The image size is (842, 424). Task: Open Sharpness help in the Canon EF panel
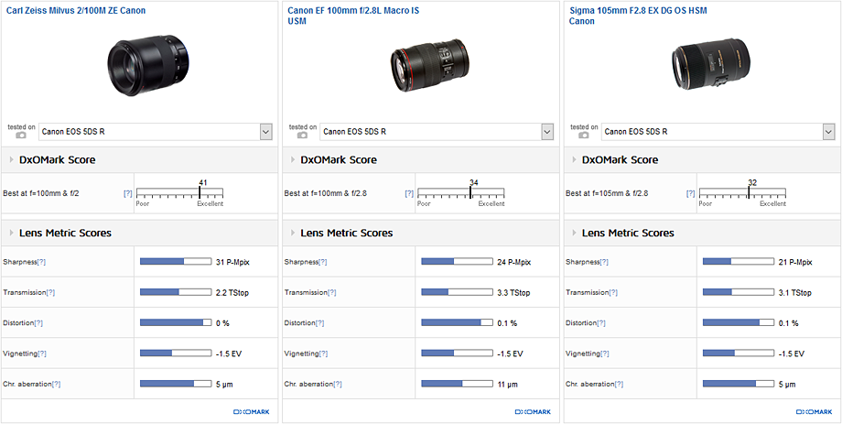(x=323, y=262)
